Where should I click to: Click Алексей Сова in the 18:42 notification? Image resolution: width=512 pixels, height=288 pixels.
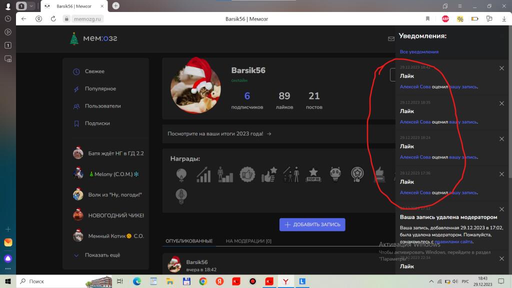(x=415, y=87)
